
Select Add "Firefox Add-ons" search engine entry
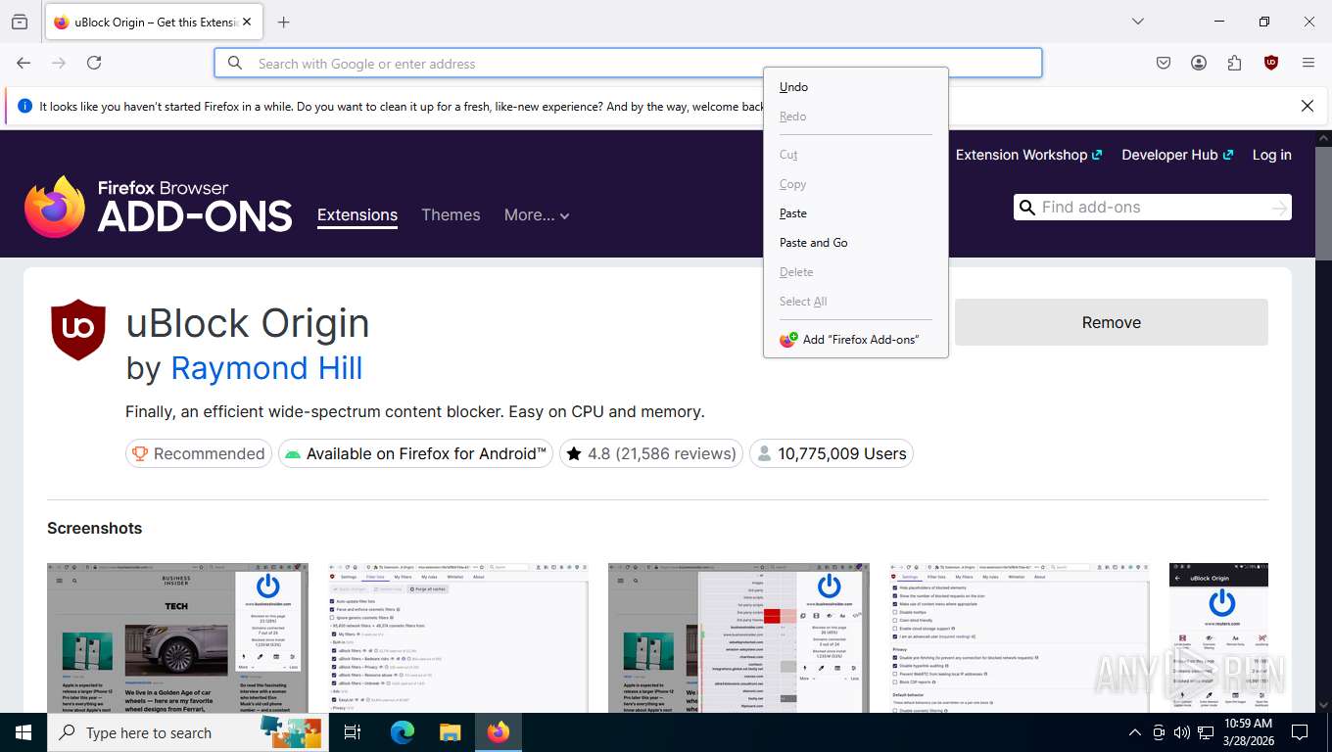pyautogui.click(x=856, y=340)
